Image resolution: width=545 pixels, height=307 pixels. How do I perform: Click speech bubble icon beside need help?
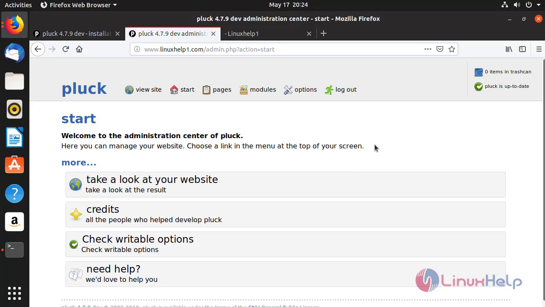[x=75, y=274]
